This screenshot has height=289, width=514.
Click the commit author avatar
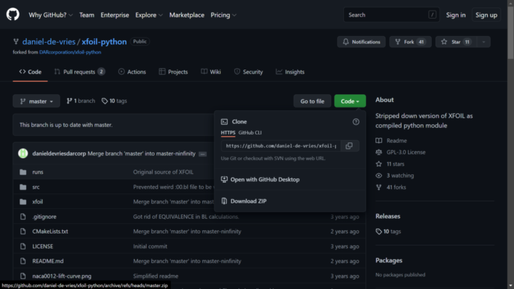point(23,153)
